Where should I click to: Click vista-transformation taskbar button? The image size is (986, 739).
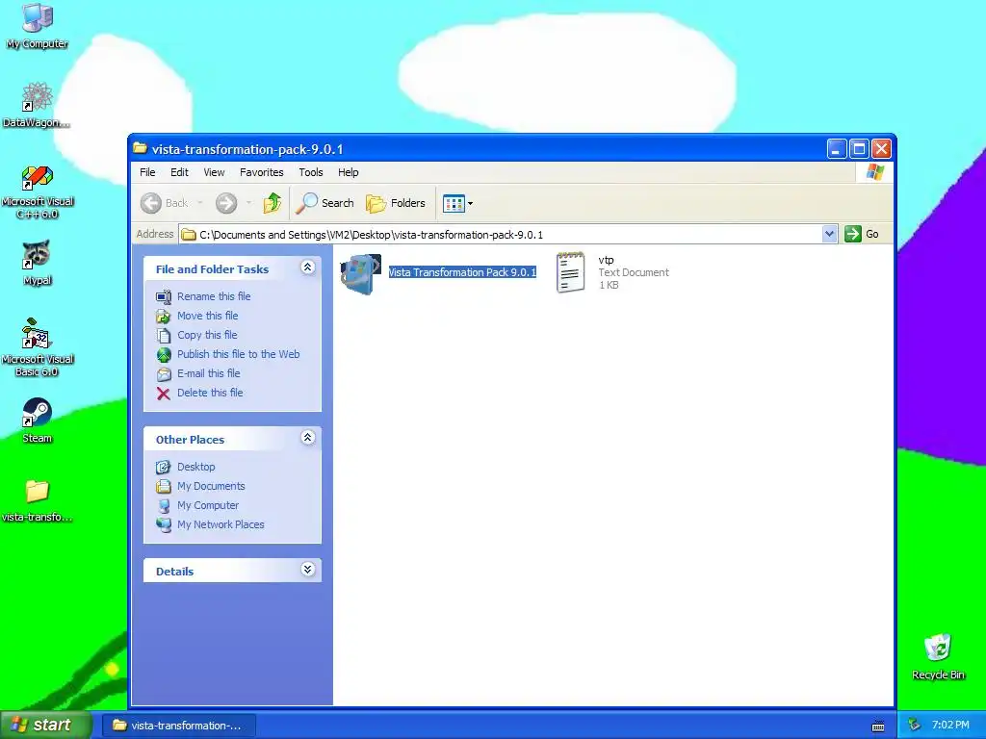coord(178,726)
